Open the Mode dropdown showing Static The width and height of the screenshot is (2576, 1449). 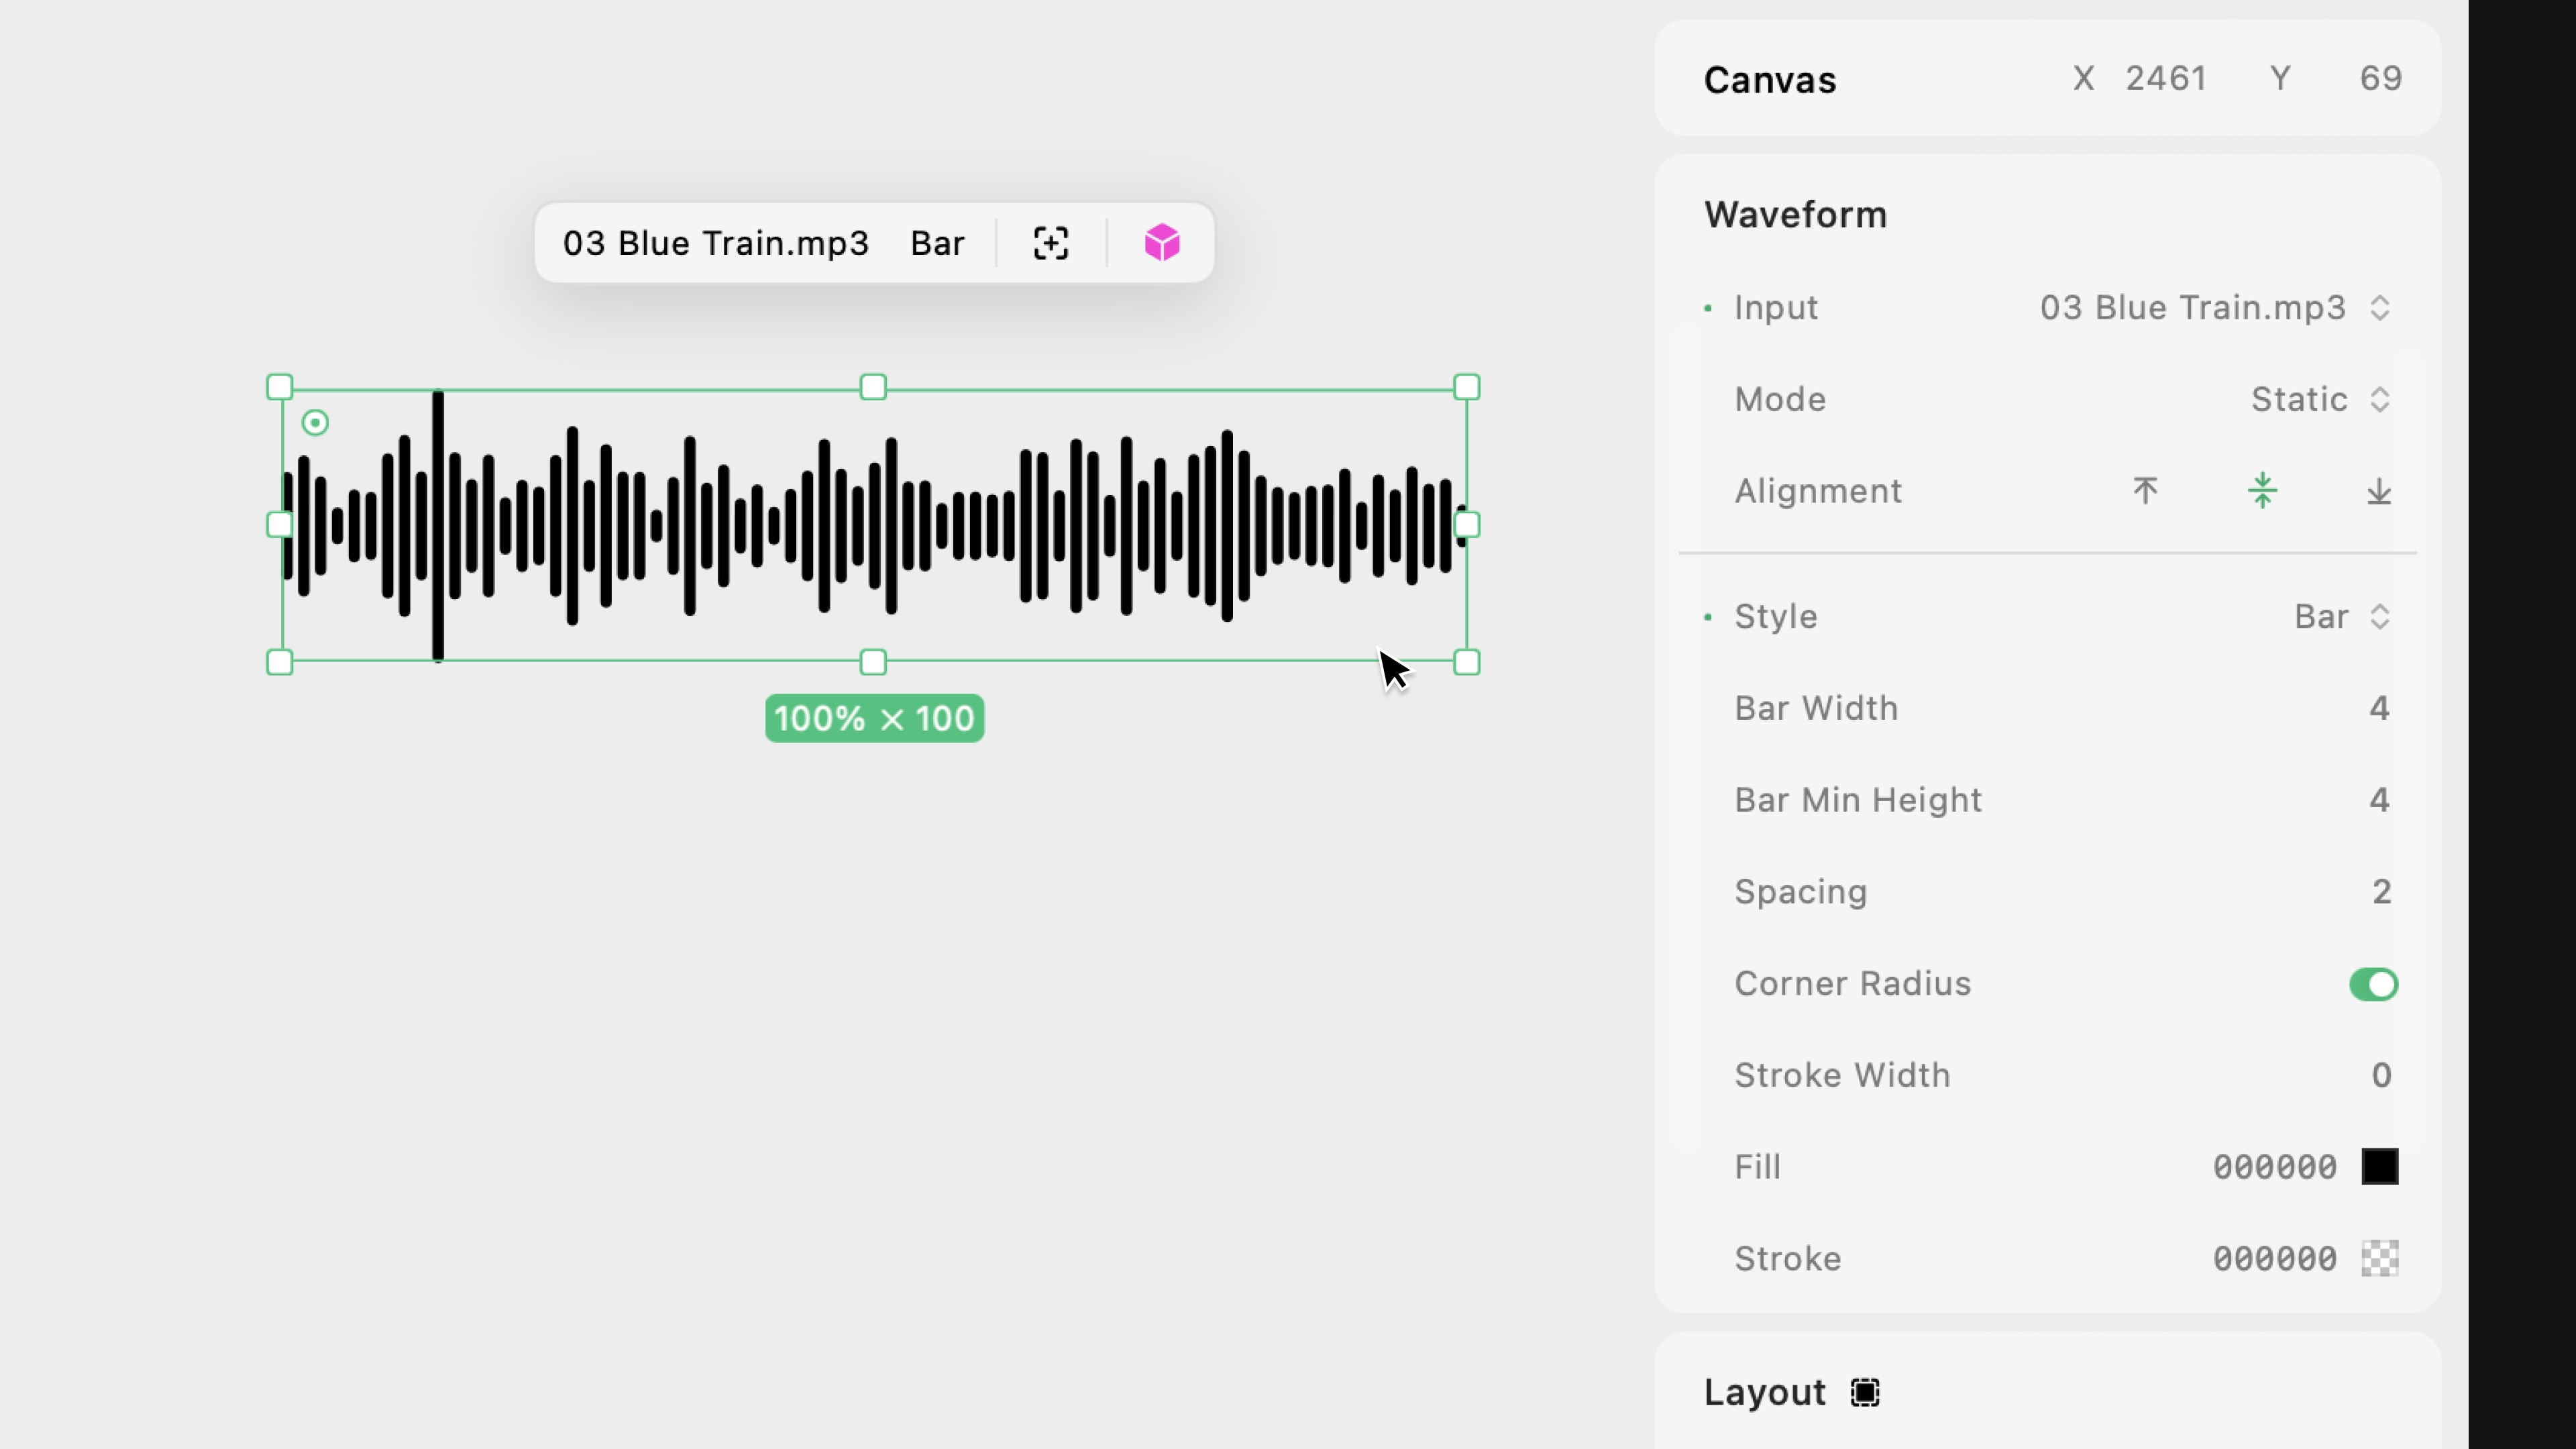coord(2319,400)
